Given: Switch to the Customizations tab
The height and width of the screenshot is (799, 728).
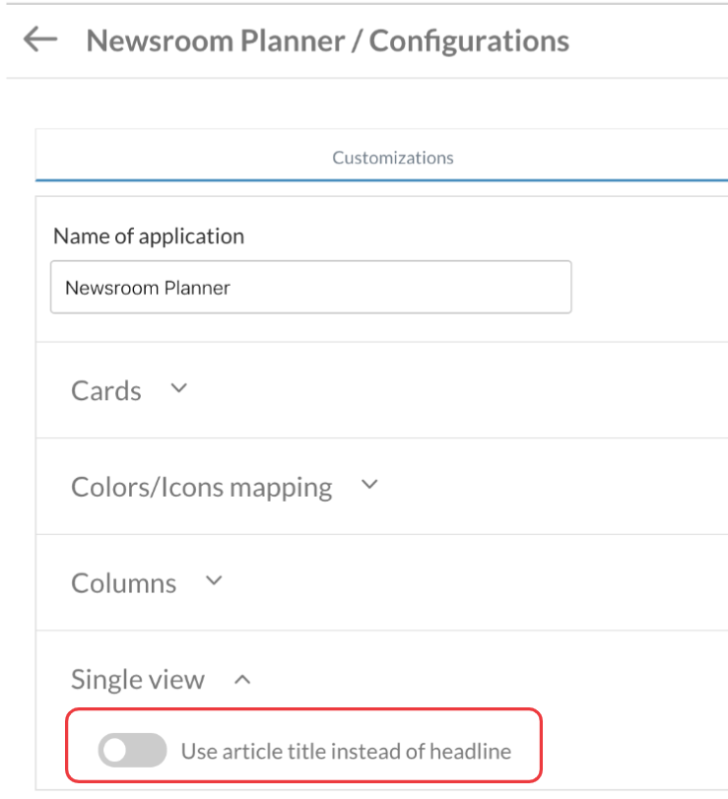Looking at the screenshot, I should click(392, 157).
